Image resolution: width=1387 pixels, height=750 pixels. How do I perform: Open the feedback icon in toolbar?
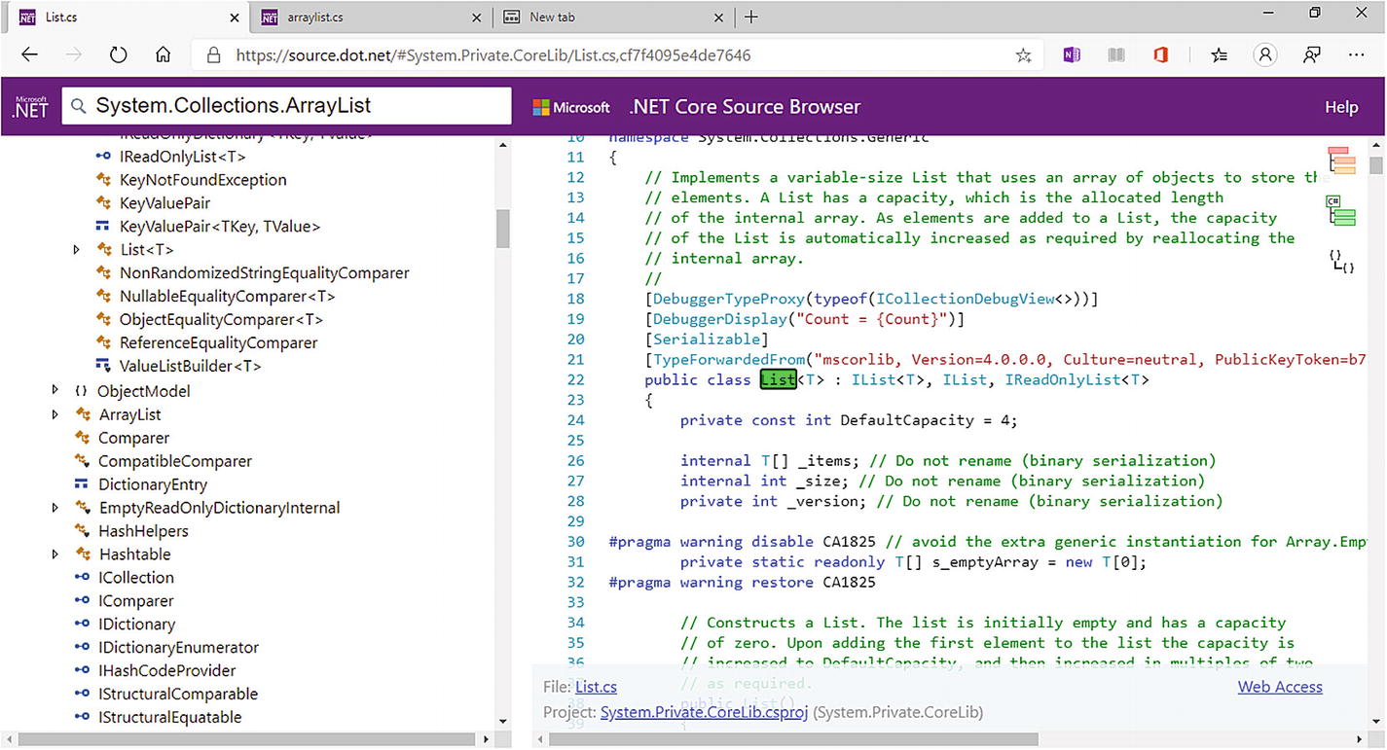click(1311, 55)
